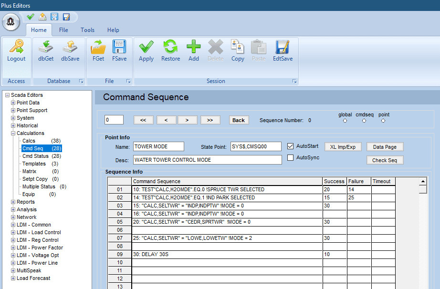This screenshot has height=289, width=440.
Task: Enable the AutoSync checkbox
Action: coord(291,157)
